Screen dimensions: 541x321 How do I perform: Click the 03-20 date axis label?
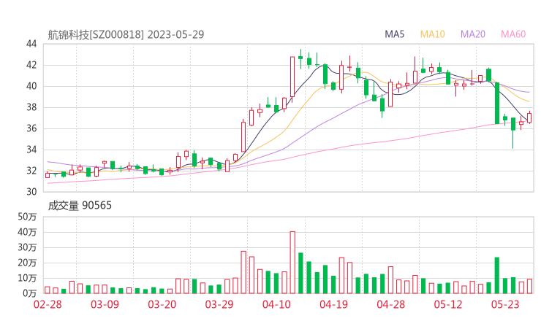162,304
